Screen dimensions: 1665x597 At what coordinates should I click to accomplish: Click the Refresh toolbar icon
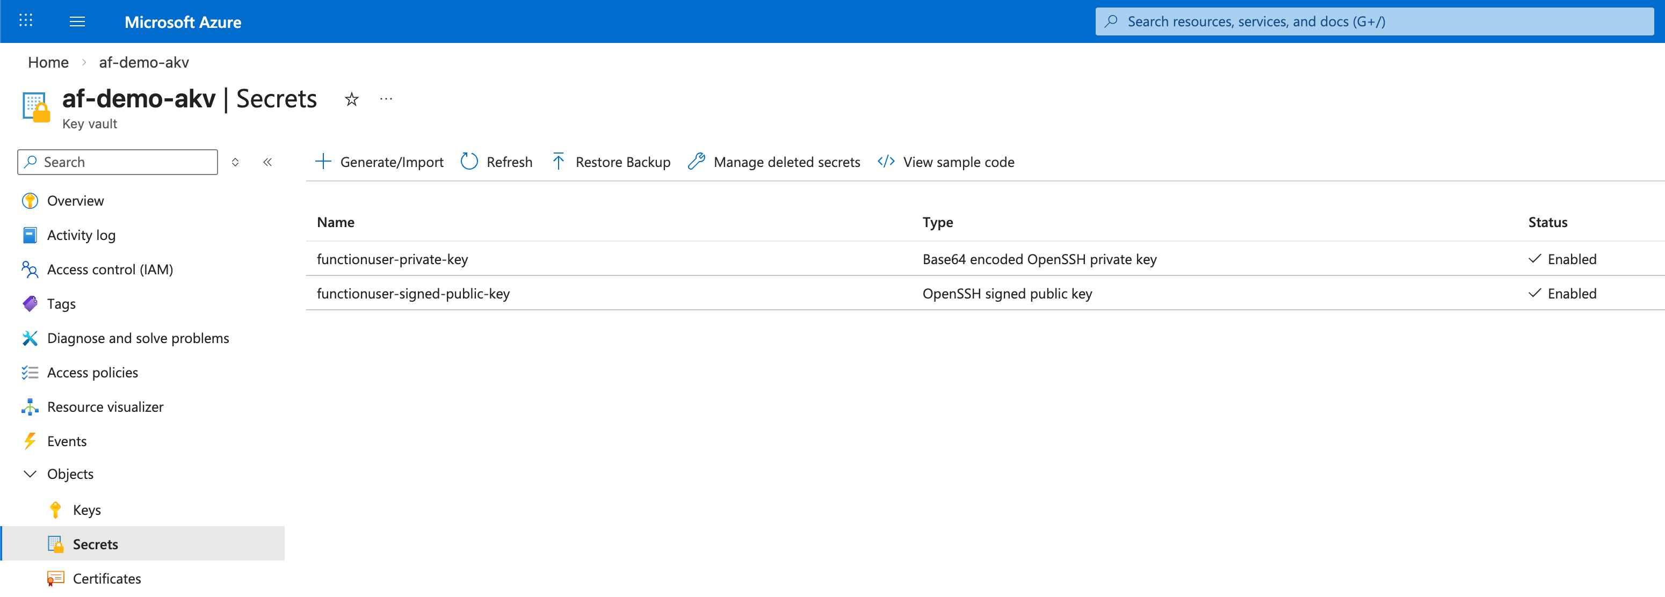tap(469, 162)
